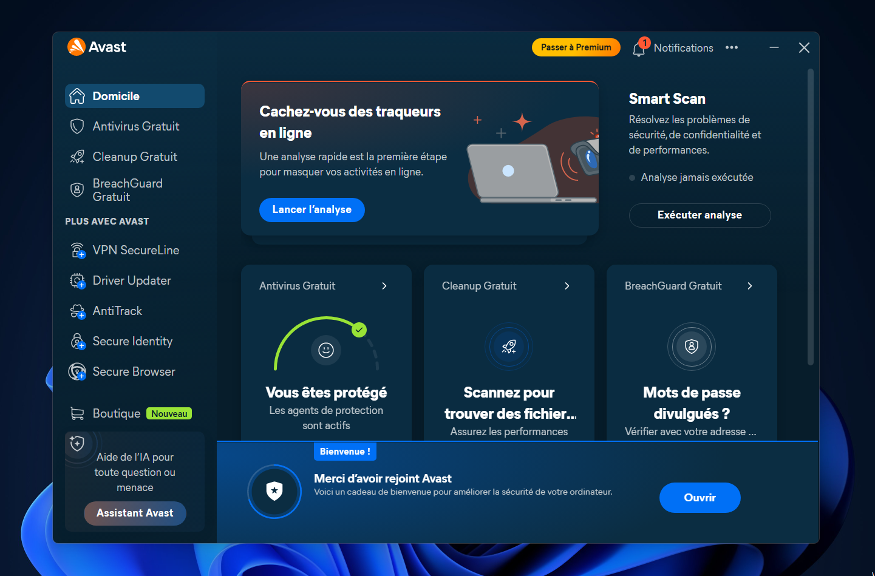Click the Passer à Premium button

(x=576, y=47)
